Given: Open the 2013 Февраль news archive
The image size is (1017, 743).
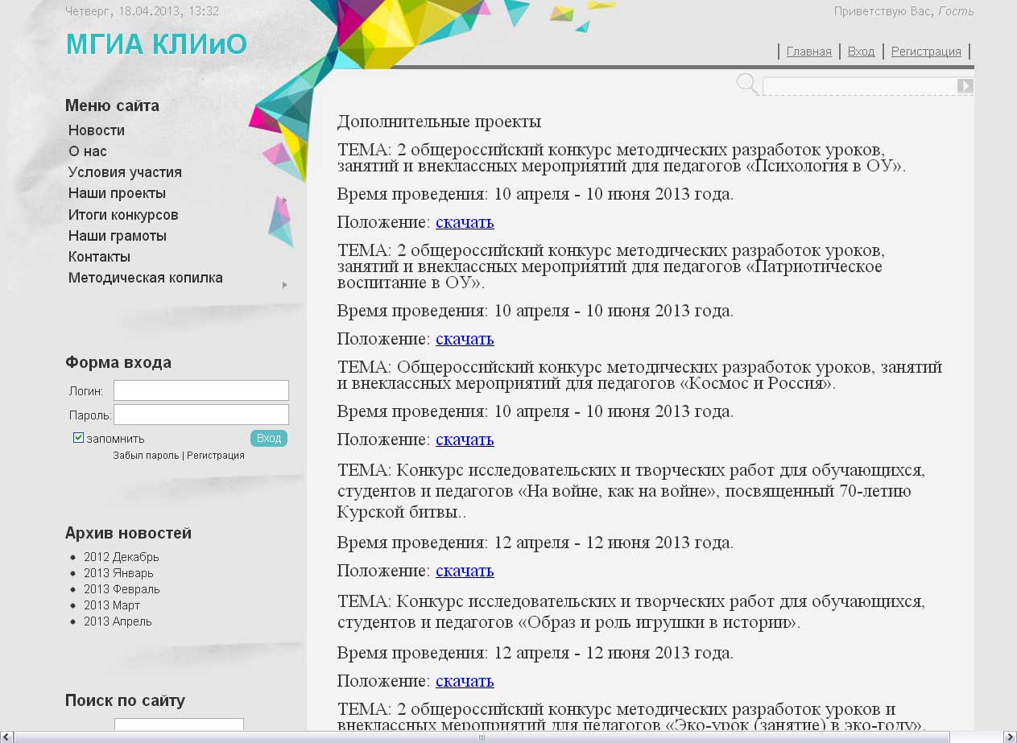Looking at the screenshot, I should coord(122,589).
